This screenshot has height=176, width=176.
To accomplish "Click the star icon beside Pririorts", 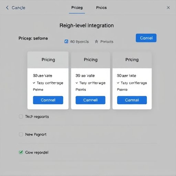I will [x=96, y=42].
